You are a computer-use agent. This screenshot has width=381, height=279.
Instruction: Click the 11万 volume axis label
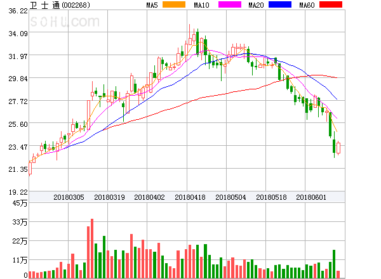[20, 261]
